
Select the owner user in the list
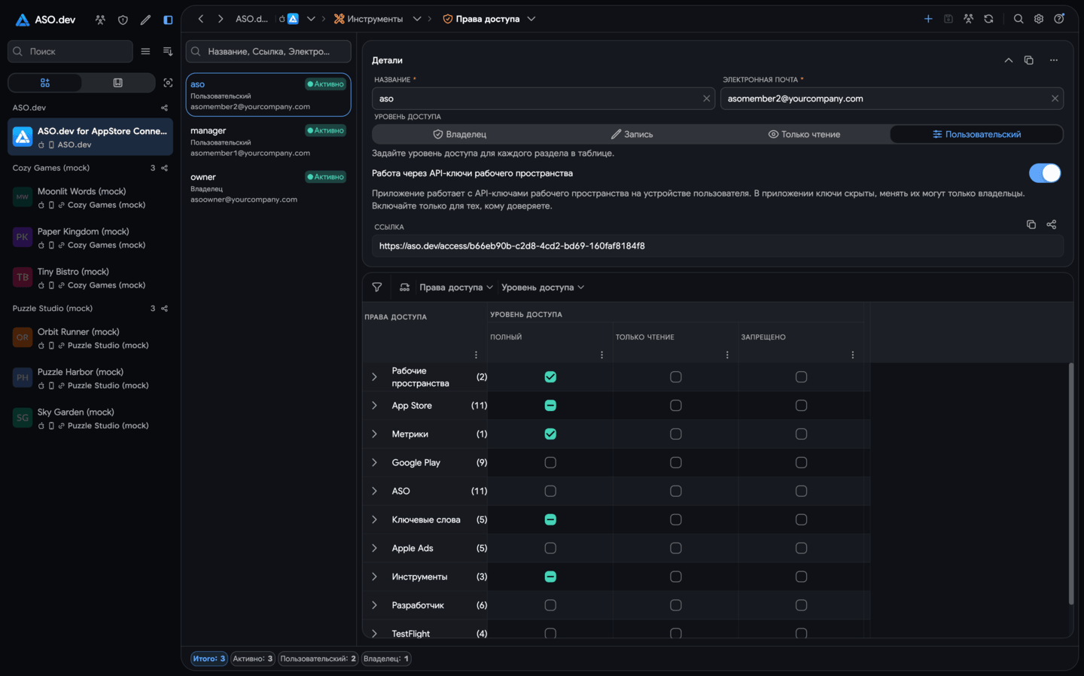pyautogui.click(x=268, y=187)
